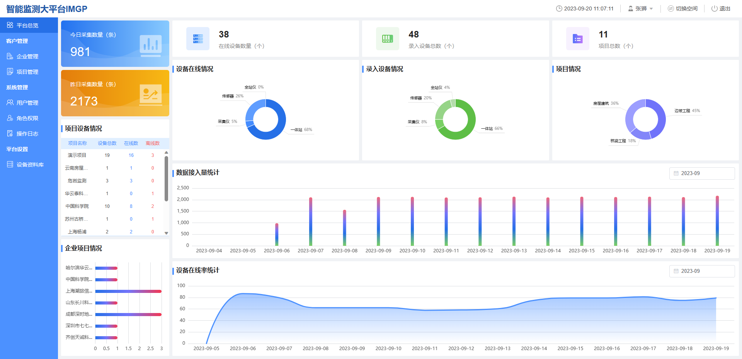Open 企业管理 in the sidebar
The width and height of the screenshot is (742, 359).
pyautogui.click(x=27, y=56)
